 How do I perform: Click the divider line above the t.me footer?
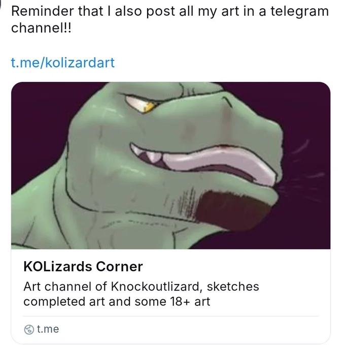[171, 317]
